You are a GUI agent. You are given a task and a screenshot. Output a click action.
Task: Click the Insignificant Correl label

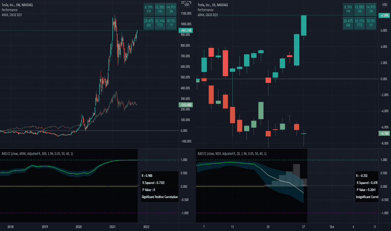point(367,197)
